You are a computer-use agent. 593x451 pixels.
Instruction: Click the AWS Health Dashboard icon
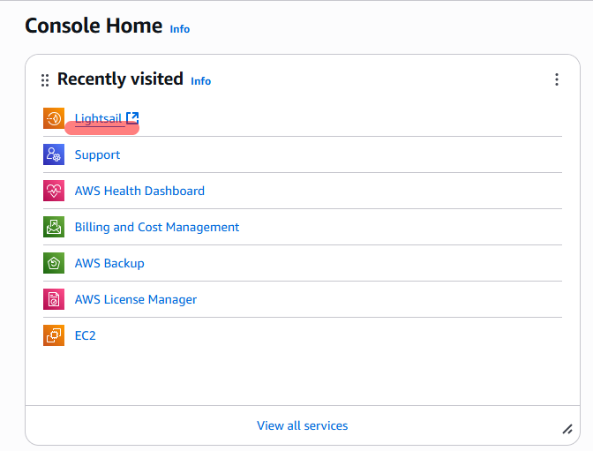click(x=54, y=191)
